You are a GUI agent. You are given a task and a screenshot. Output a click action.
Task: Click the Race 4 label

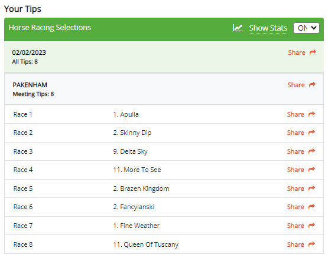click(23, 170)
